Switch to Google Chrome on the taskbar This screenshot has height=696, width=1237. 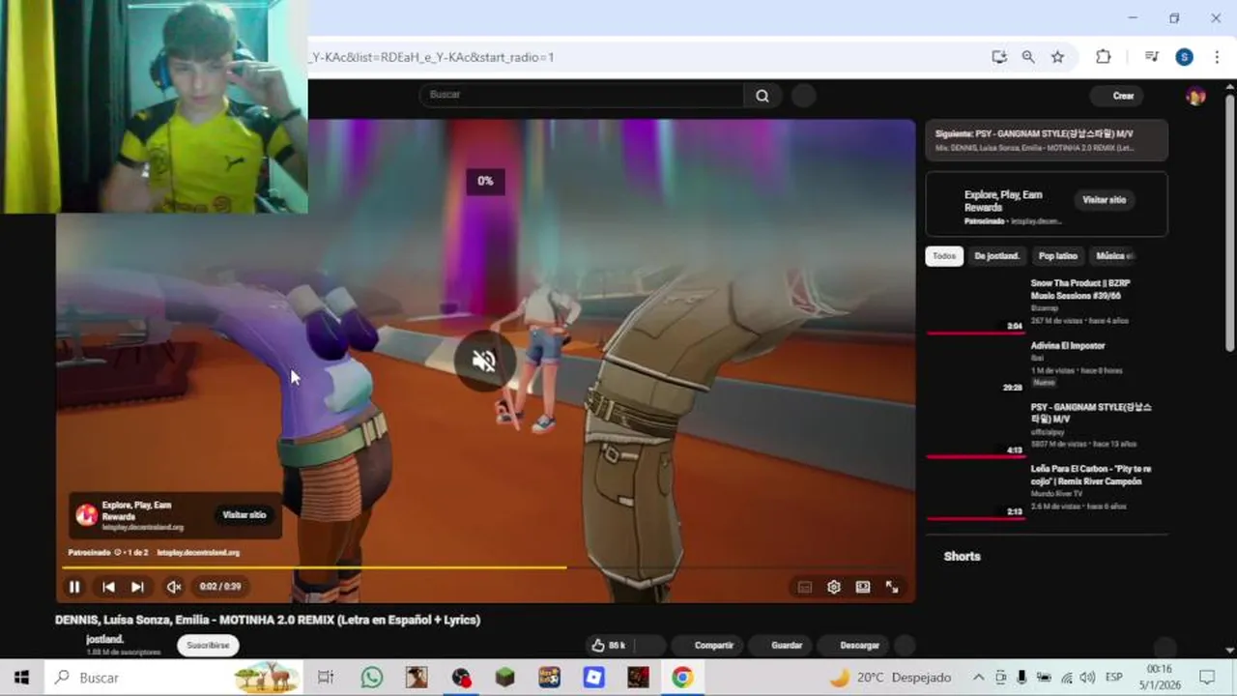pos(682,678)
